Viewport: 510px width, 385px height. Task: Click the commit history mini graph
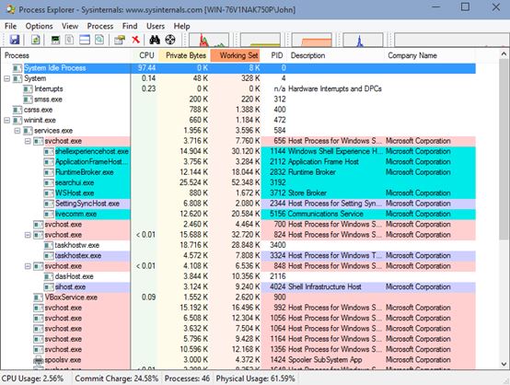click(x=261, y=40)
